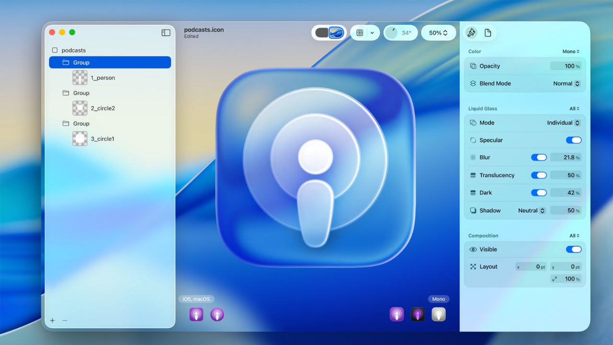The height and width of the screenshot is (345, 613).
Task: Click the remove layer minus button
Action: point(65,321)
